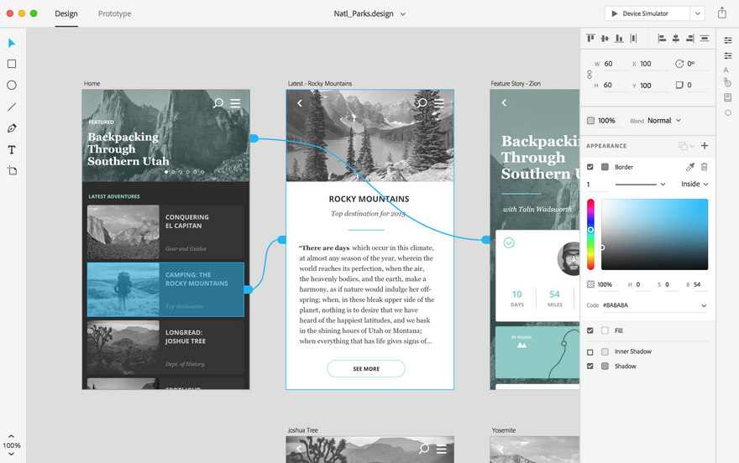
Task: Open Device Simulator dropdown arrow
Action: click(x=697, y=13)
